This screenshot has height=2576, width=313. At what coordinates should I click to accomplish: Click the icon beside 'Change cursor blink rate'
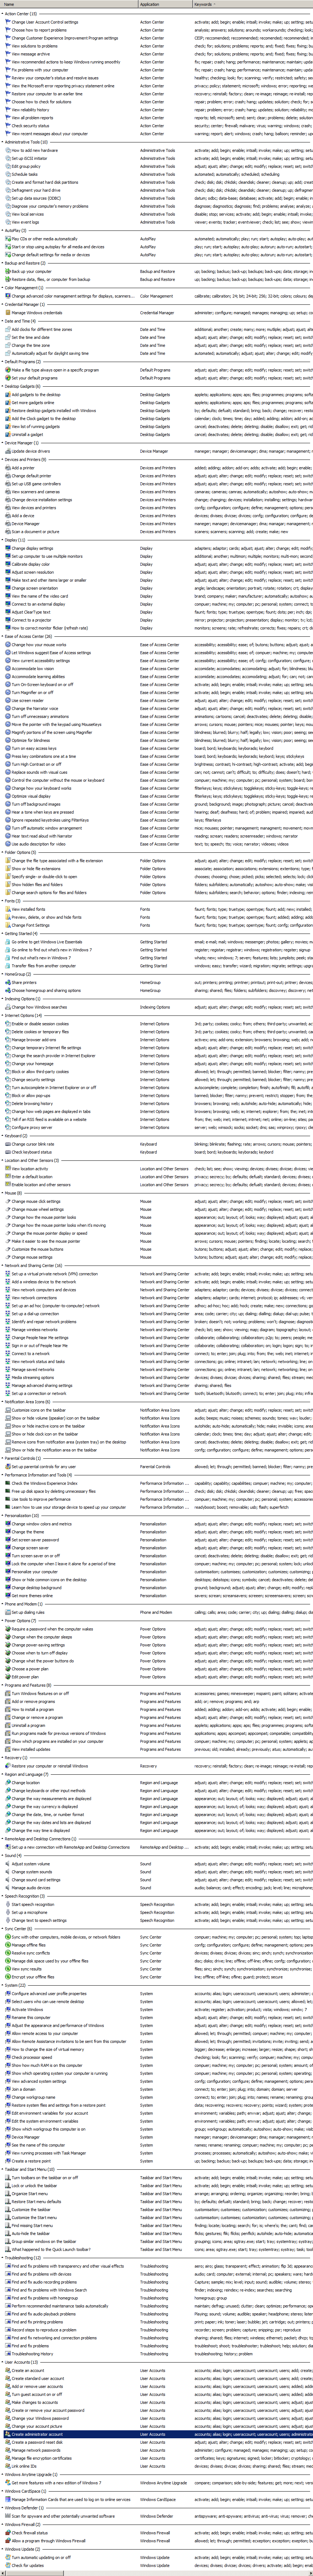coord(8,1144)
